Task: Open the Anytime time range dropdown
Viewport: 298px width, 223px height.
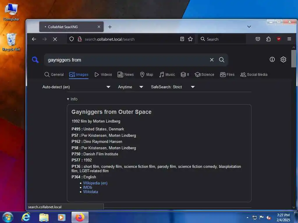Action: 130,87
